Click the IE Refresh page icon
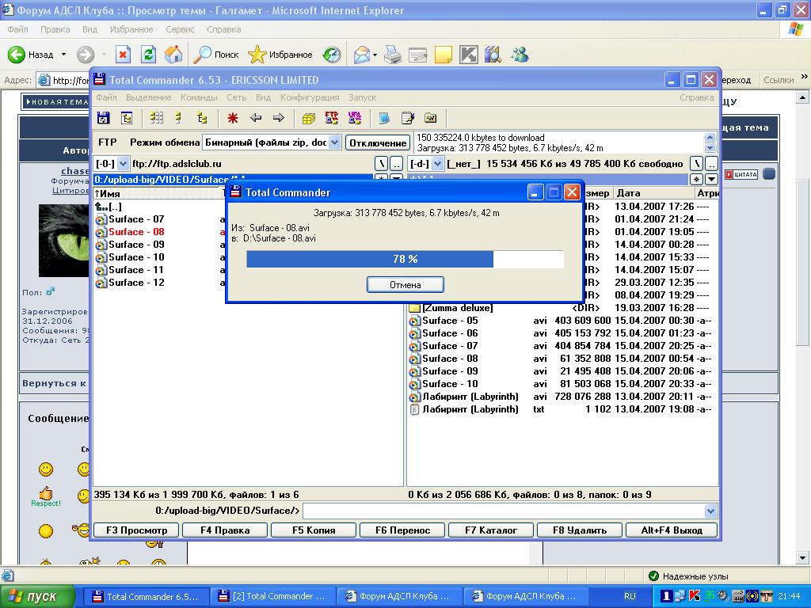The image size is (811, 608). [148, 55]
